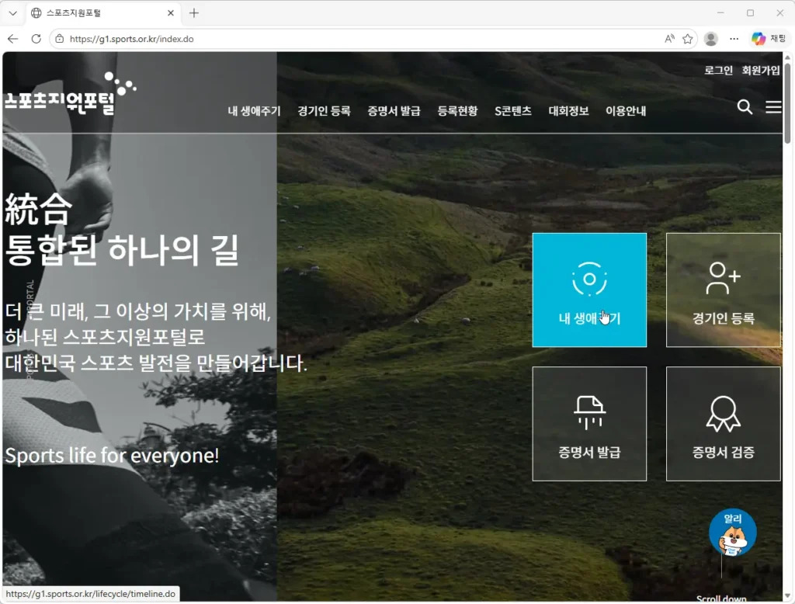Click the Scroll down indicator
This screenshot has width=795, height=604.
point(721,598)
